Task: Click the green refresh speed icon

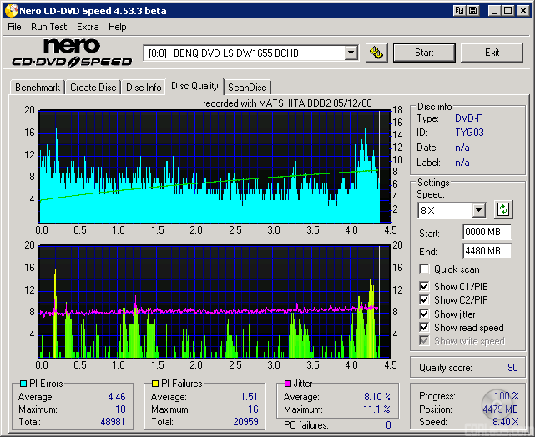Action: [503, 209]
